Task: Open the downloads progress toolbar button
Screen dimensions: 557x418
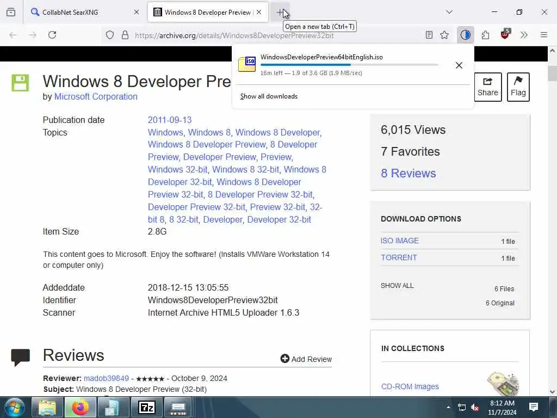Action: pyautogui.click(x=466, y=35)
